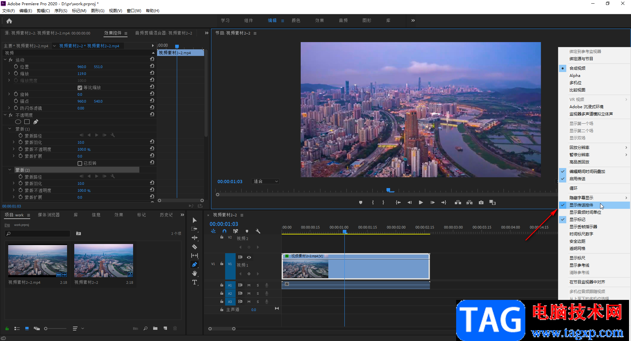The width and height of the screenshot is (631, 341).
Task: Collapse the 蒙版(2) section
Action: 10,170
